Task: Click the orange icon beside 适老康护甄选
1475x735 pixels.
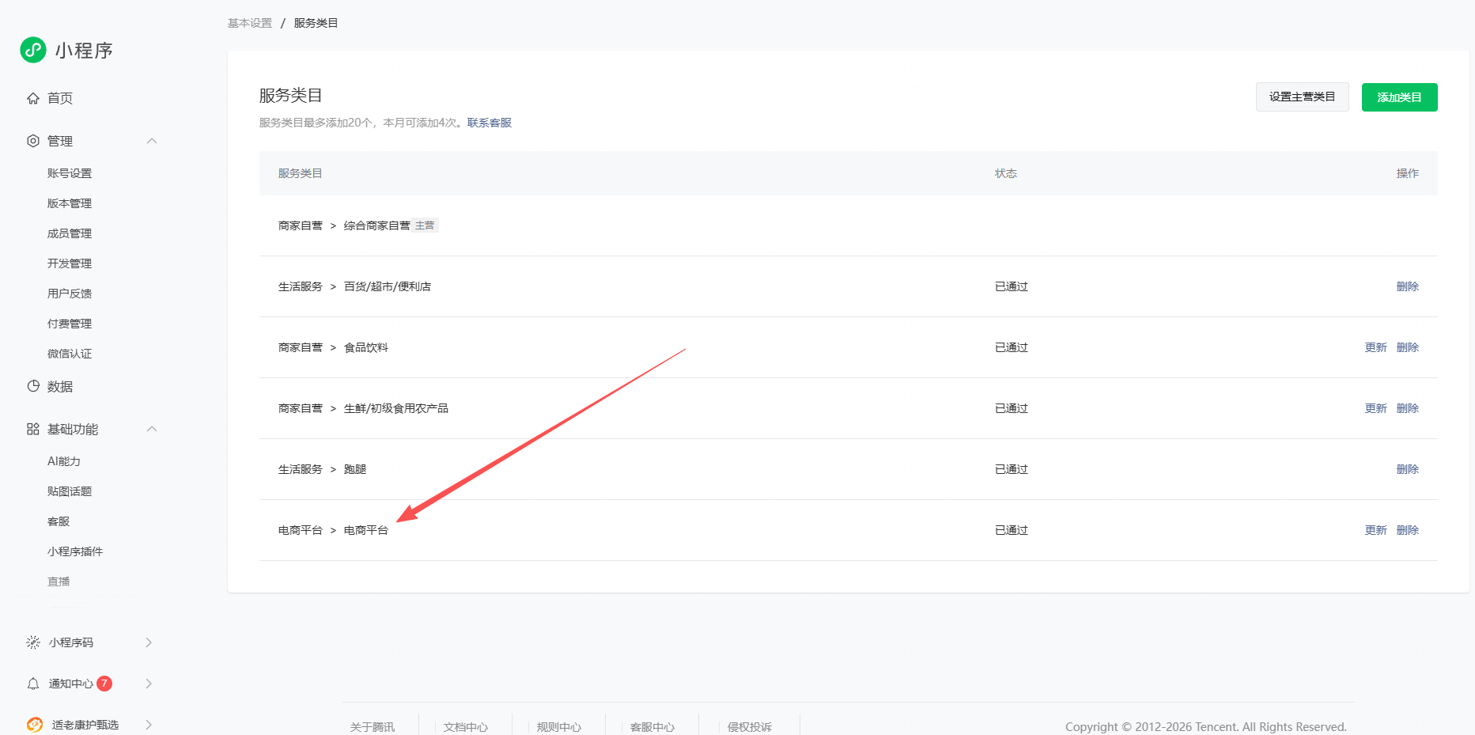Action: (35, 725)
